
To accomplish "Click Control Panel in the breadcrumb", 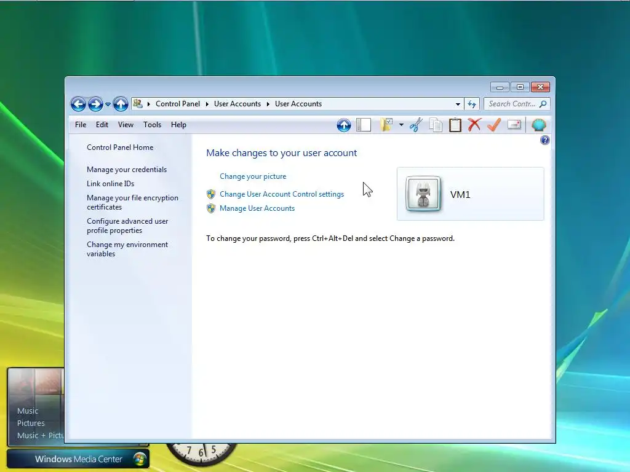I will (178, 103).
